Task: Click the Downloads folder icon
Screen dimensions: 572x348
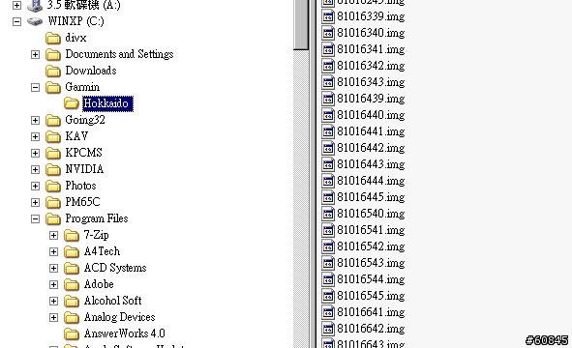Action: tap(53, 72)
